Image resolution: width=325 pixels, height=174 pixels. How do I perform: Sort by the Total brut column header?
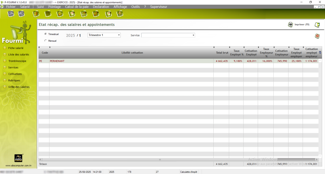(222, 53)
